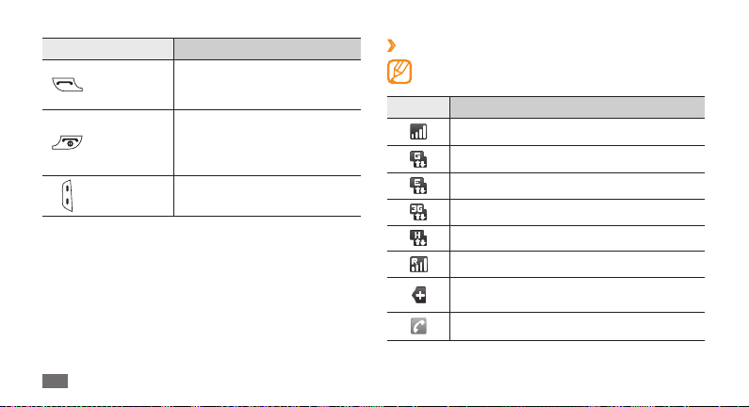Click the grey phone call icon
This screenshot has height=407, width=749.
pos(418,326)
